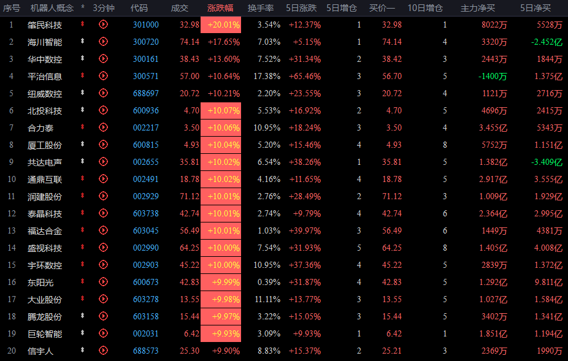Sort by 涨跌幅 column header
Screen dimensions: 568x361
coord(220,8)
